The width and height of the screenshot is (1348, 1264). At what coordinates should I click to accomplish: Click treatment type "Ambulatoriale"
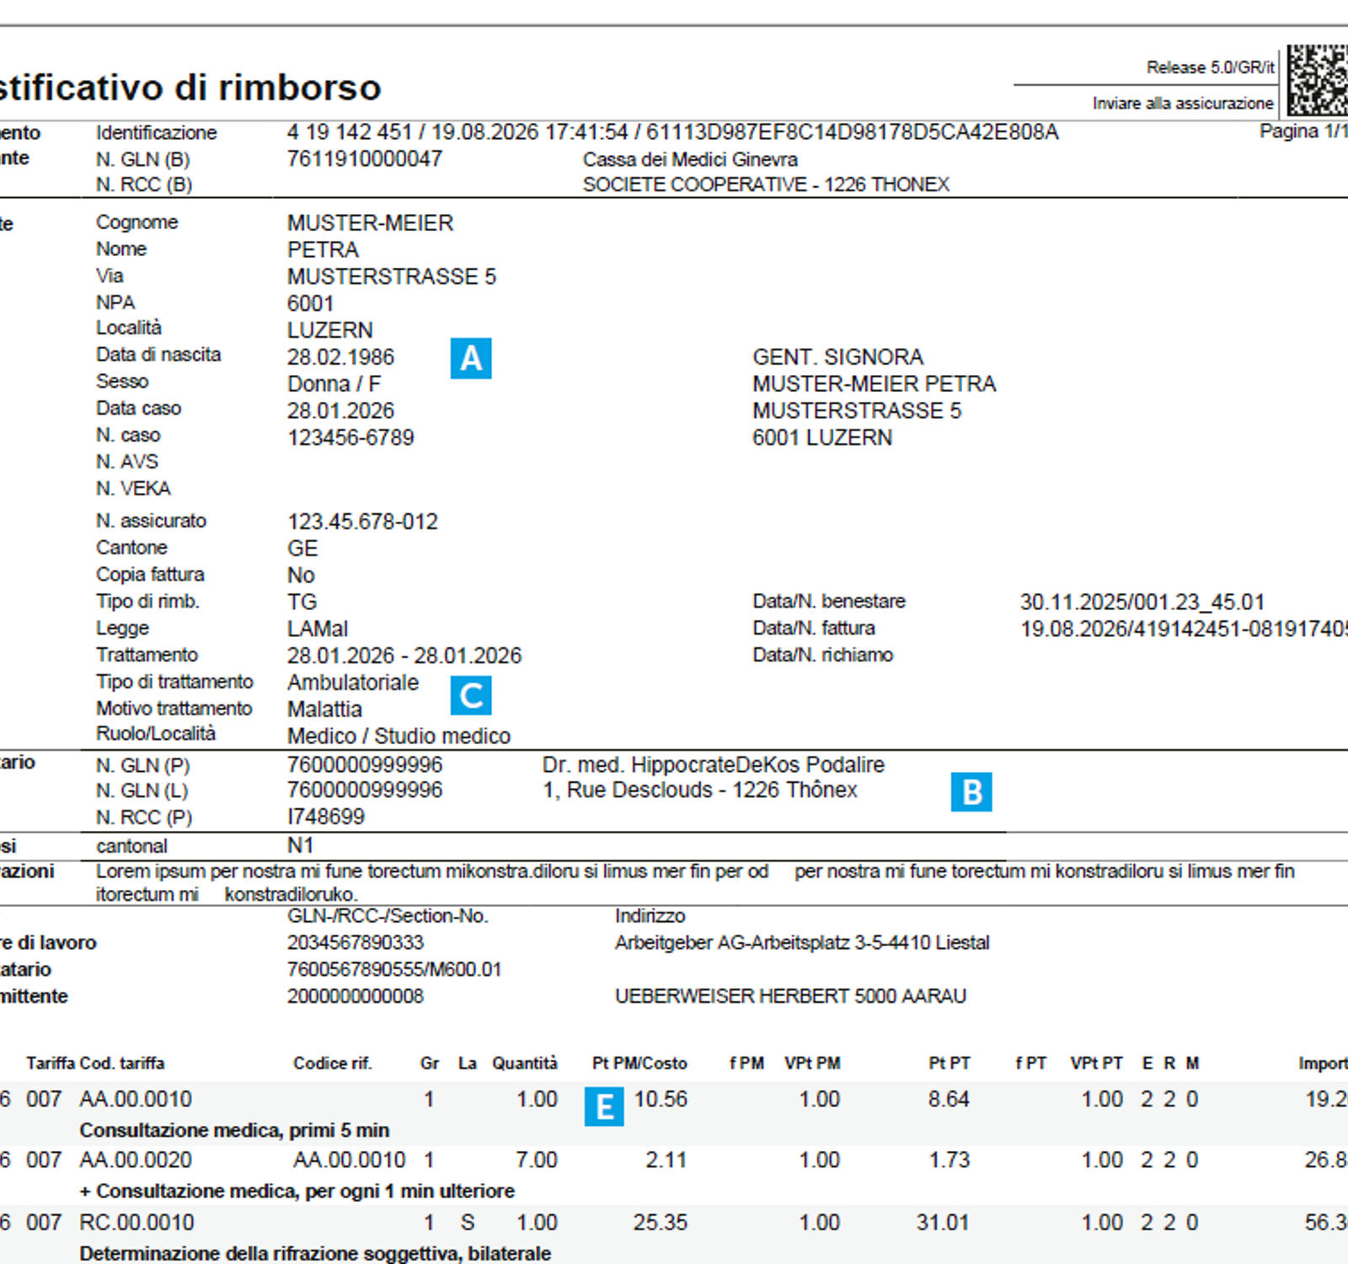pos(353,683)
